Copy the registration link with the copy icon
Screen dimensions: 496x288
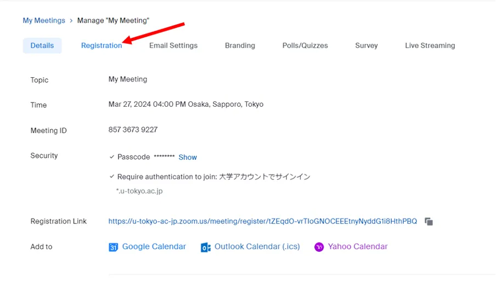pyautogui.click(x=429, y=222)
